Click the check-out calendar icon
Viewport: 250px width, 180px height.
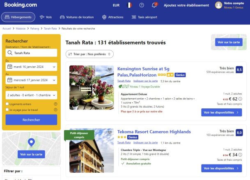pos(10,80)
